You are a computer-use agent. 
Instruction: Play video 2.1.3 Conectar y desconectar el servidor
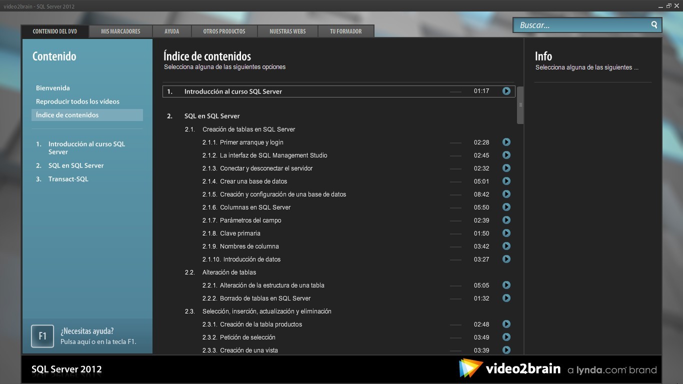(506, 168)
